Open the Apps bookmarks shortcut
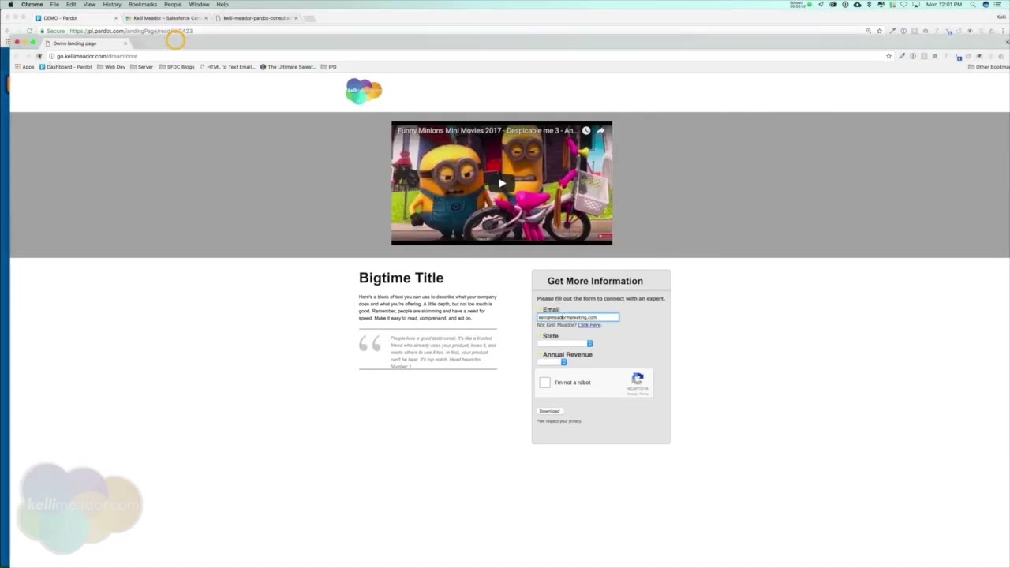Screen dimensions: 1010x568 click(24, 67)
